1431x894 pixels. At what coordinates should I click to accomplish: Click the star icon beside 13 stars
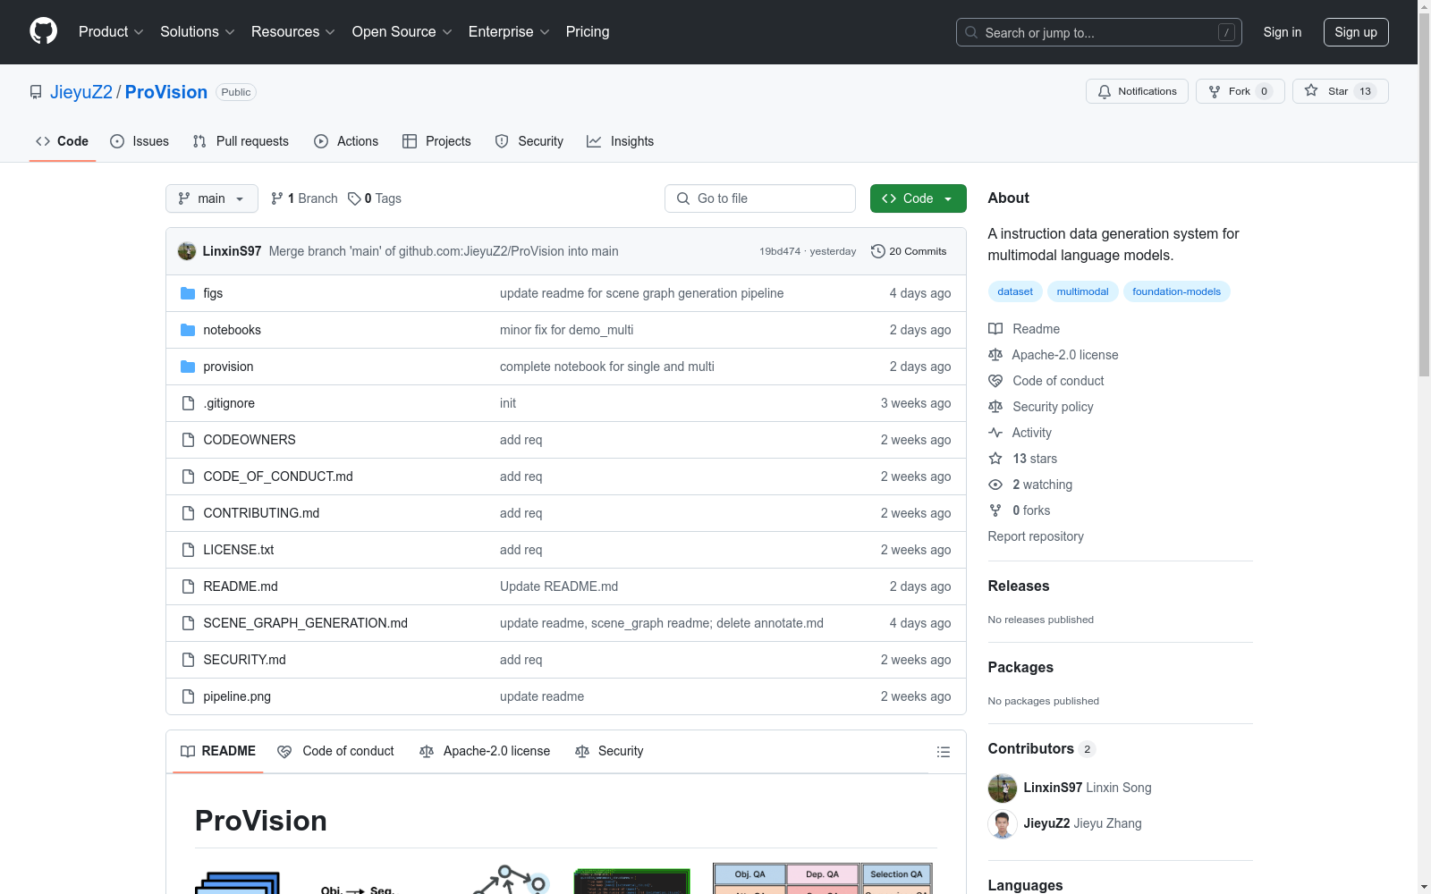tap(995, 459)
